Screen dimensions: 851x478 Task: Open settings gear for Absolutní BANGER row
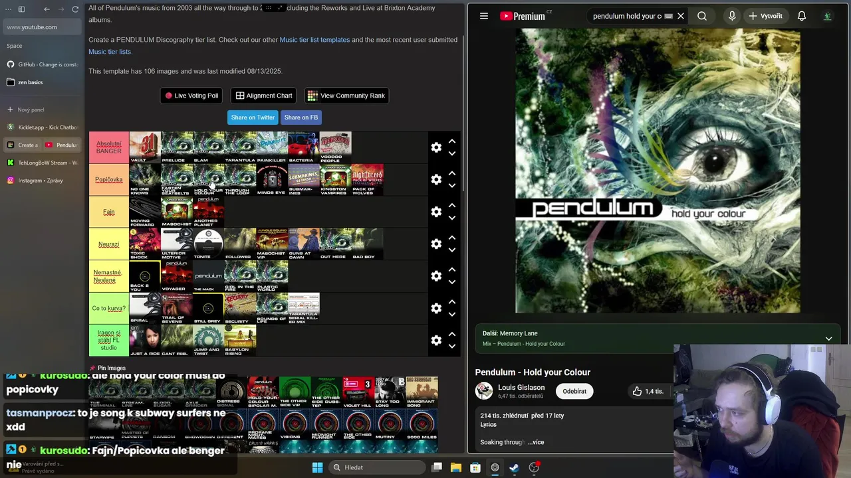click(x=436, y=147)
